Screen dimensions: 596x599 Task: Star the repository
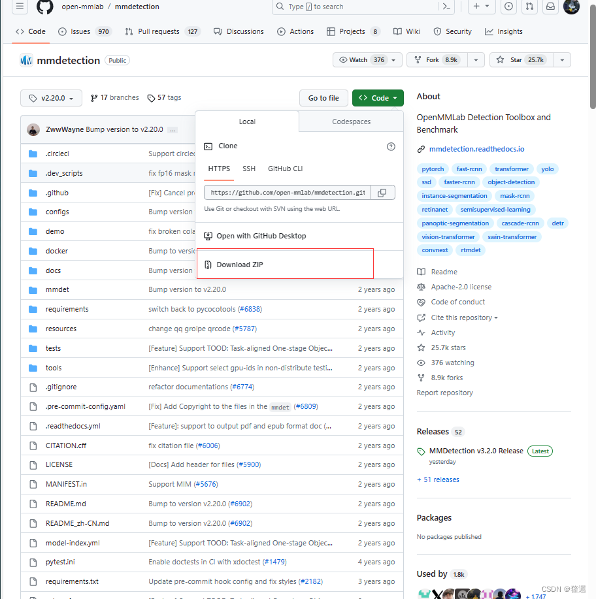click(521, 60)
